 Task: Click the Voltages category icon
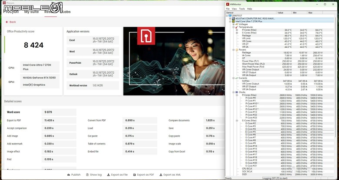[237, 24]
